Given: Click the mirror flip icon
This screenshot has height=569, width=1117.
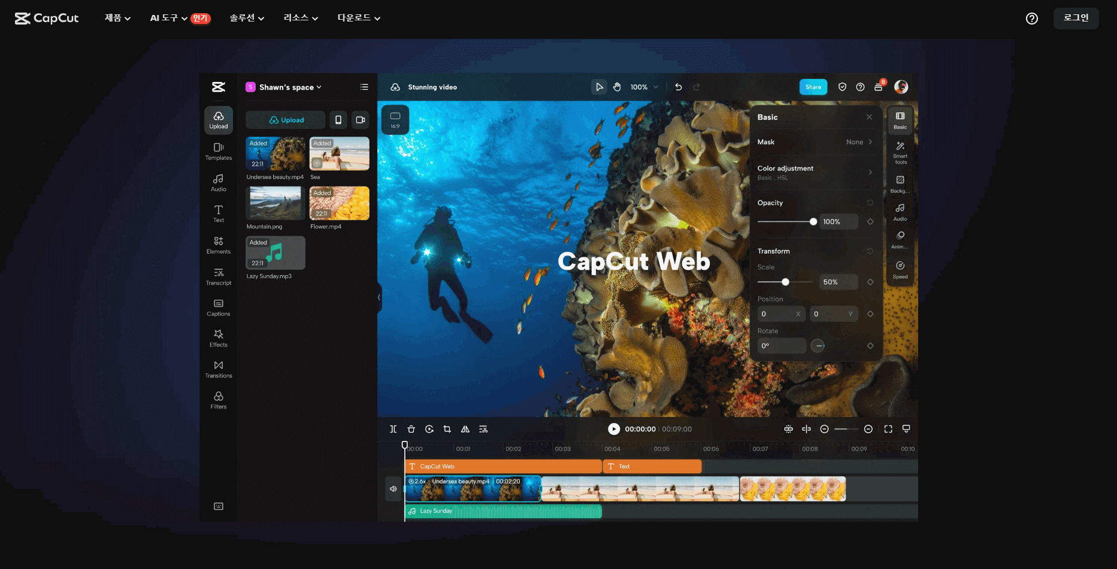Looking at the screenshot, I should click(465, 429).
